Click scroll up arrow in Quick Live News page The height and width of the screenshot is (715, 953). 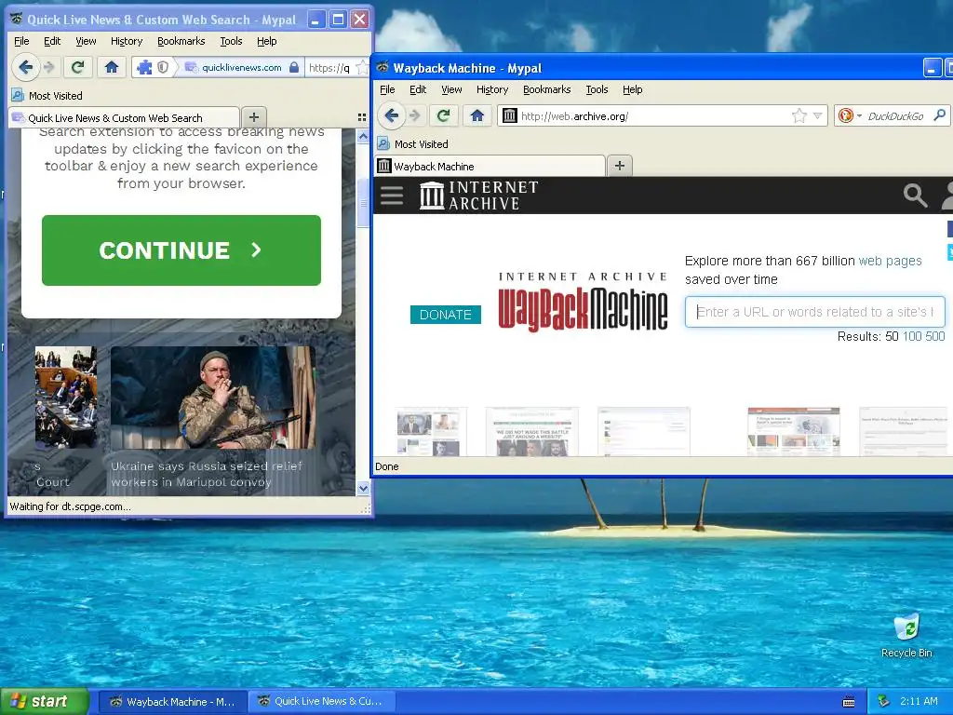tap(363, 137)
